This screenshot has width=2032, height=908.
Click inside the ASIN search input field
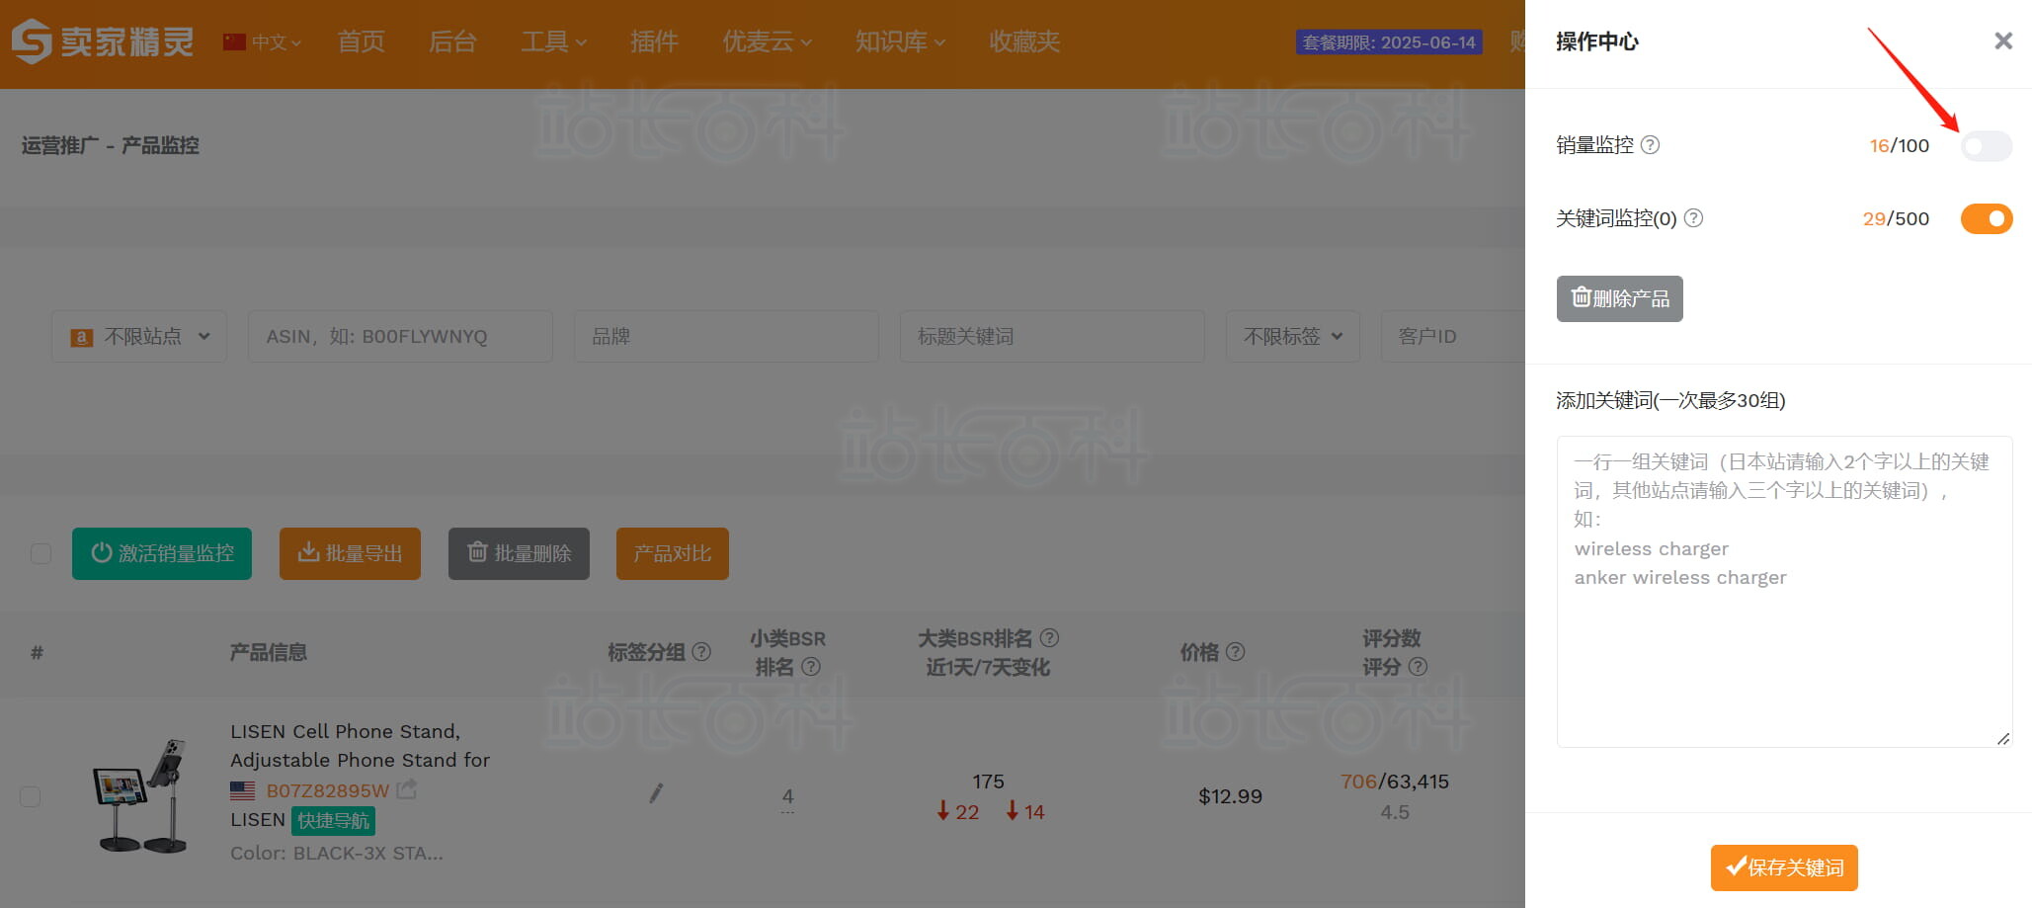pos(400,336)
